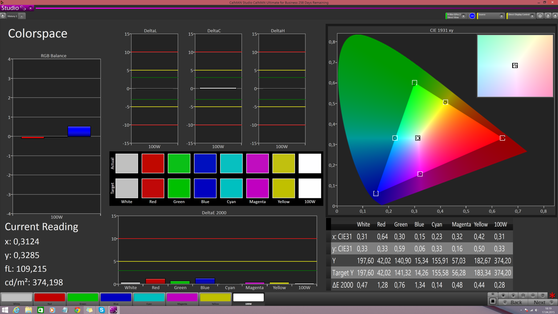Screen dimensions: 558x314
Task: Select the History 1 tab
Action: (12, 16)
